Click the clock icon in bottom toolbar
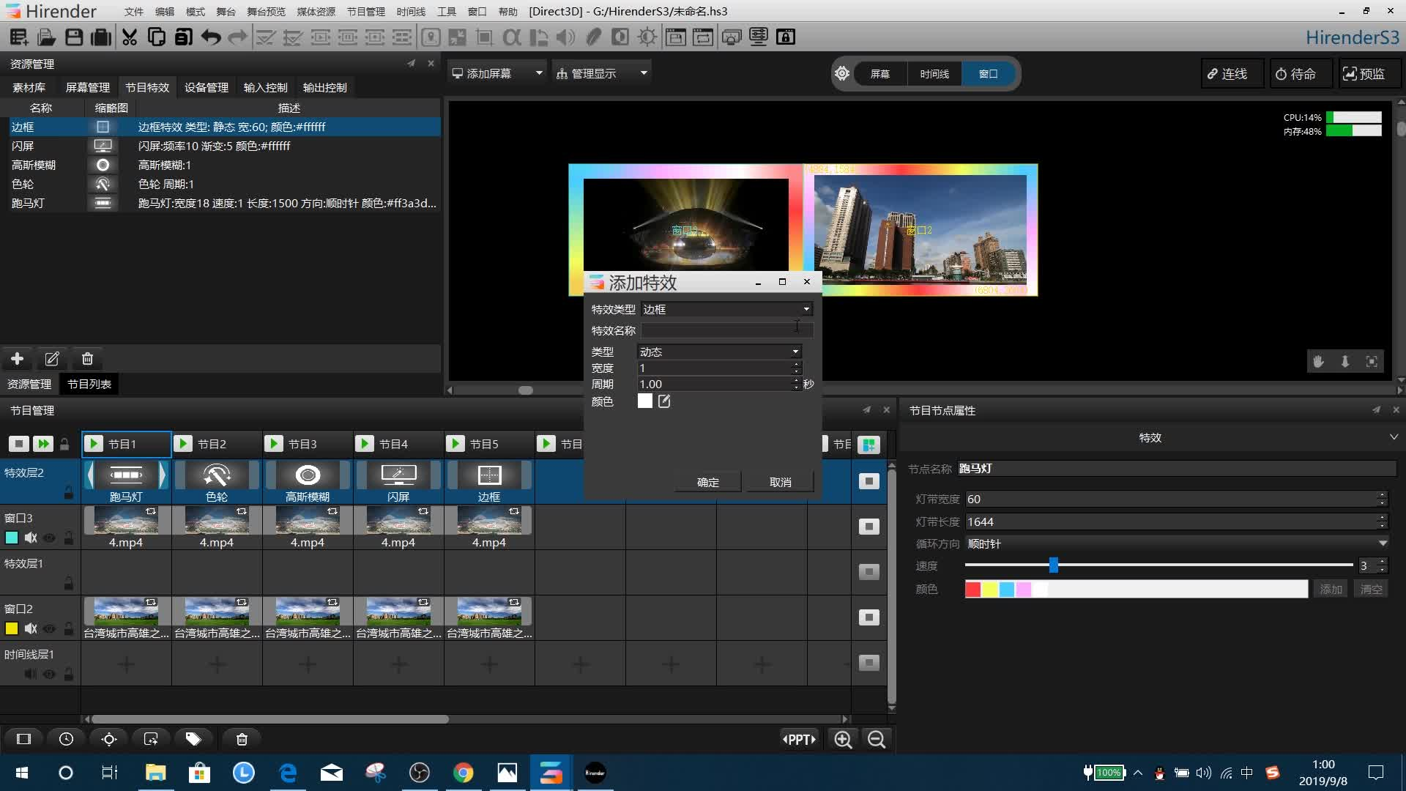1406x791 pixels. point(66,739)
